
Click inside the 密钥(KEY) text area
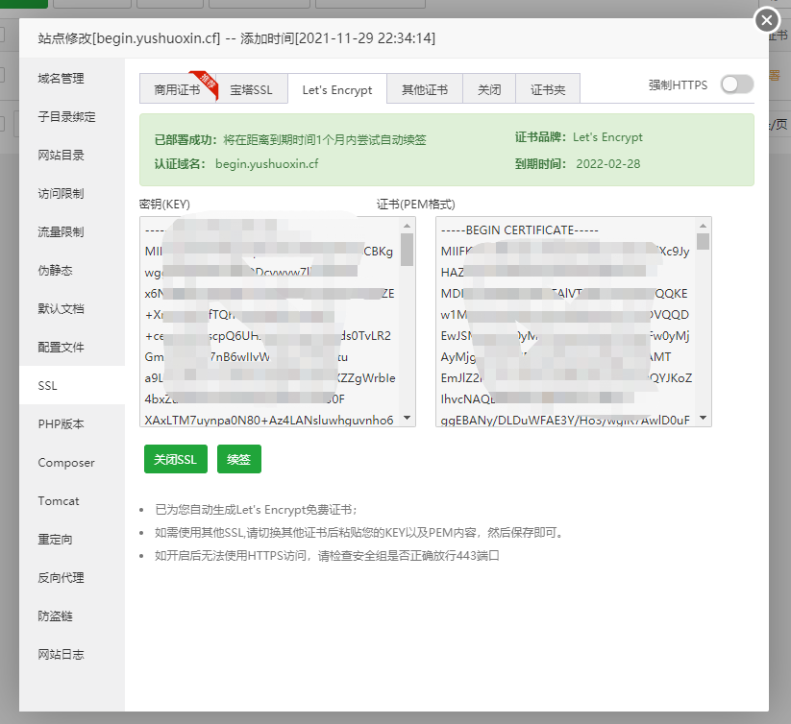(269, 322)
